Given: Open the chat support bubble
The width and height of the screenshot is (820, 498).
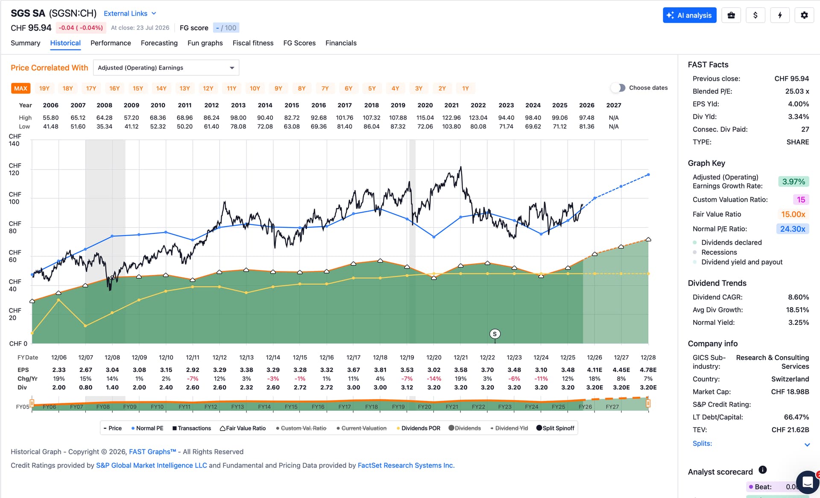Looking at the screenshot, I should (x=808, y=482).
